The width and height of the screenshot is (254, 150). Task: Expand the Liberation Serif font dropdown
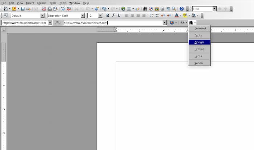pos(83,16)
